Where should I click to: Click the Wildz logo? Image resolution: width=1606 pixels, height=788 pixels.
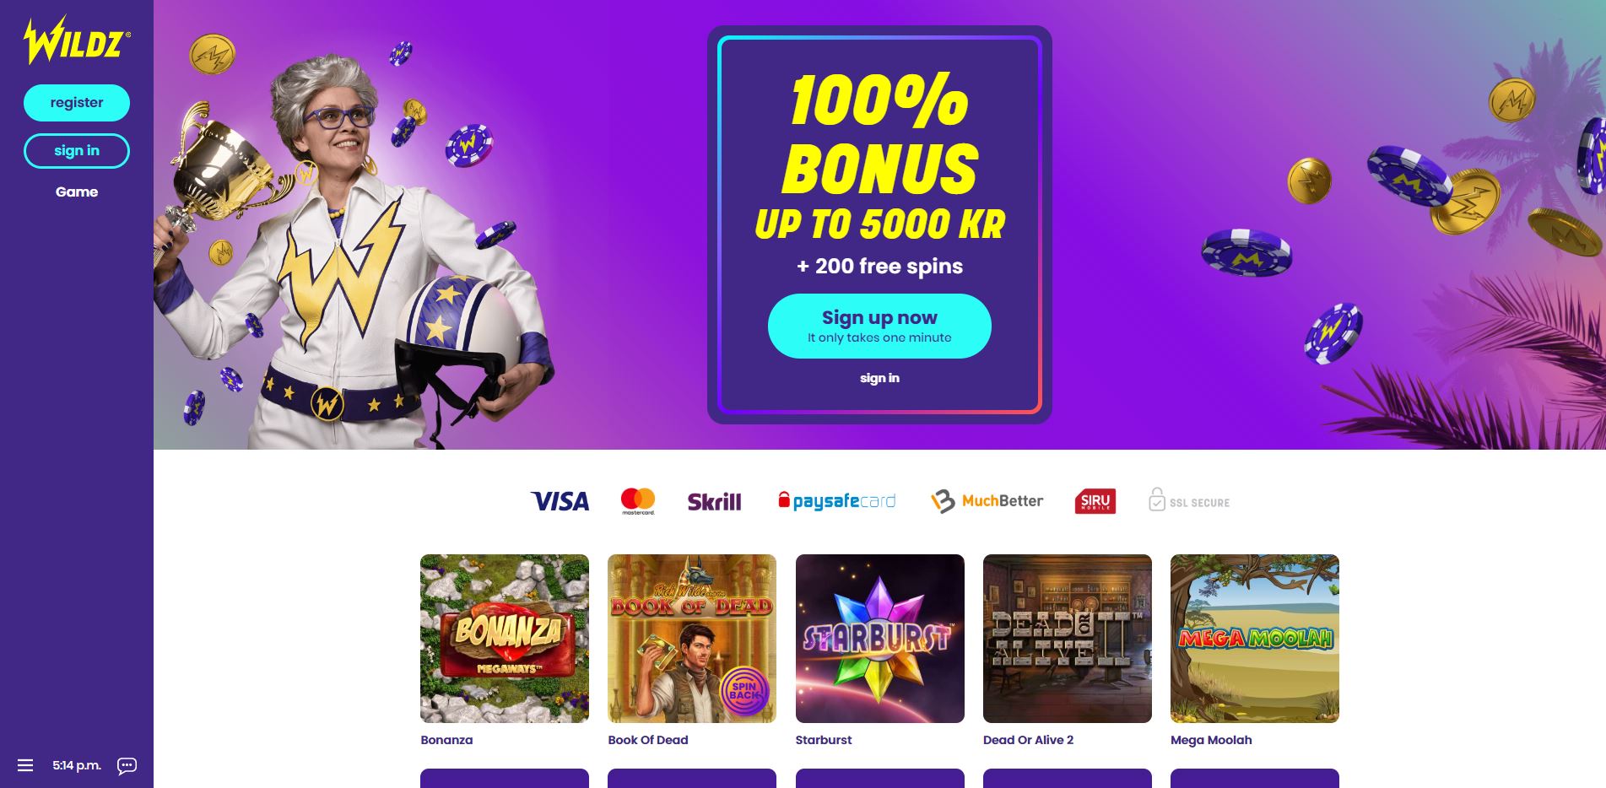pos(77,40)
